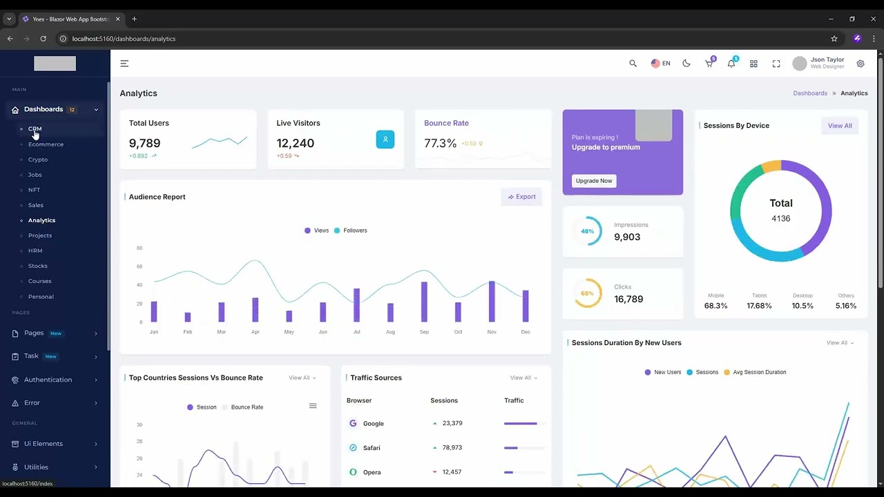Screen dimensions: 884x497
Task: Toggle Session series legend
Action: 202,407
